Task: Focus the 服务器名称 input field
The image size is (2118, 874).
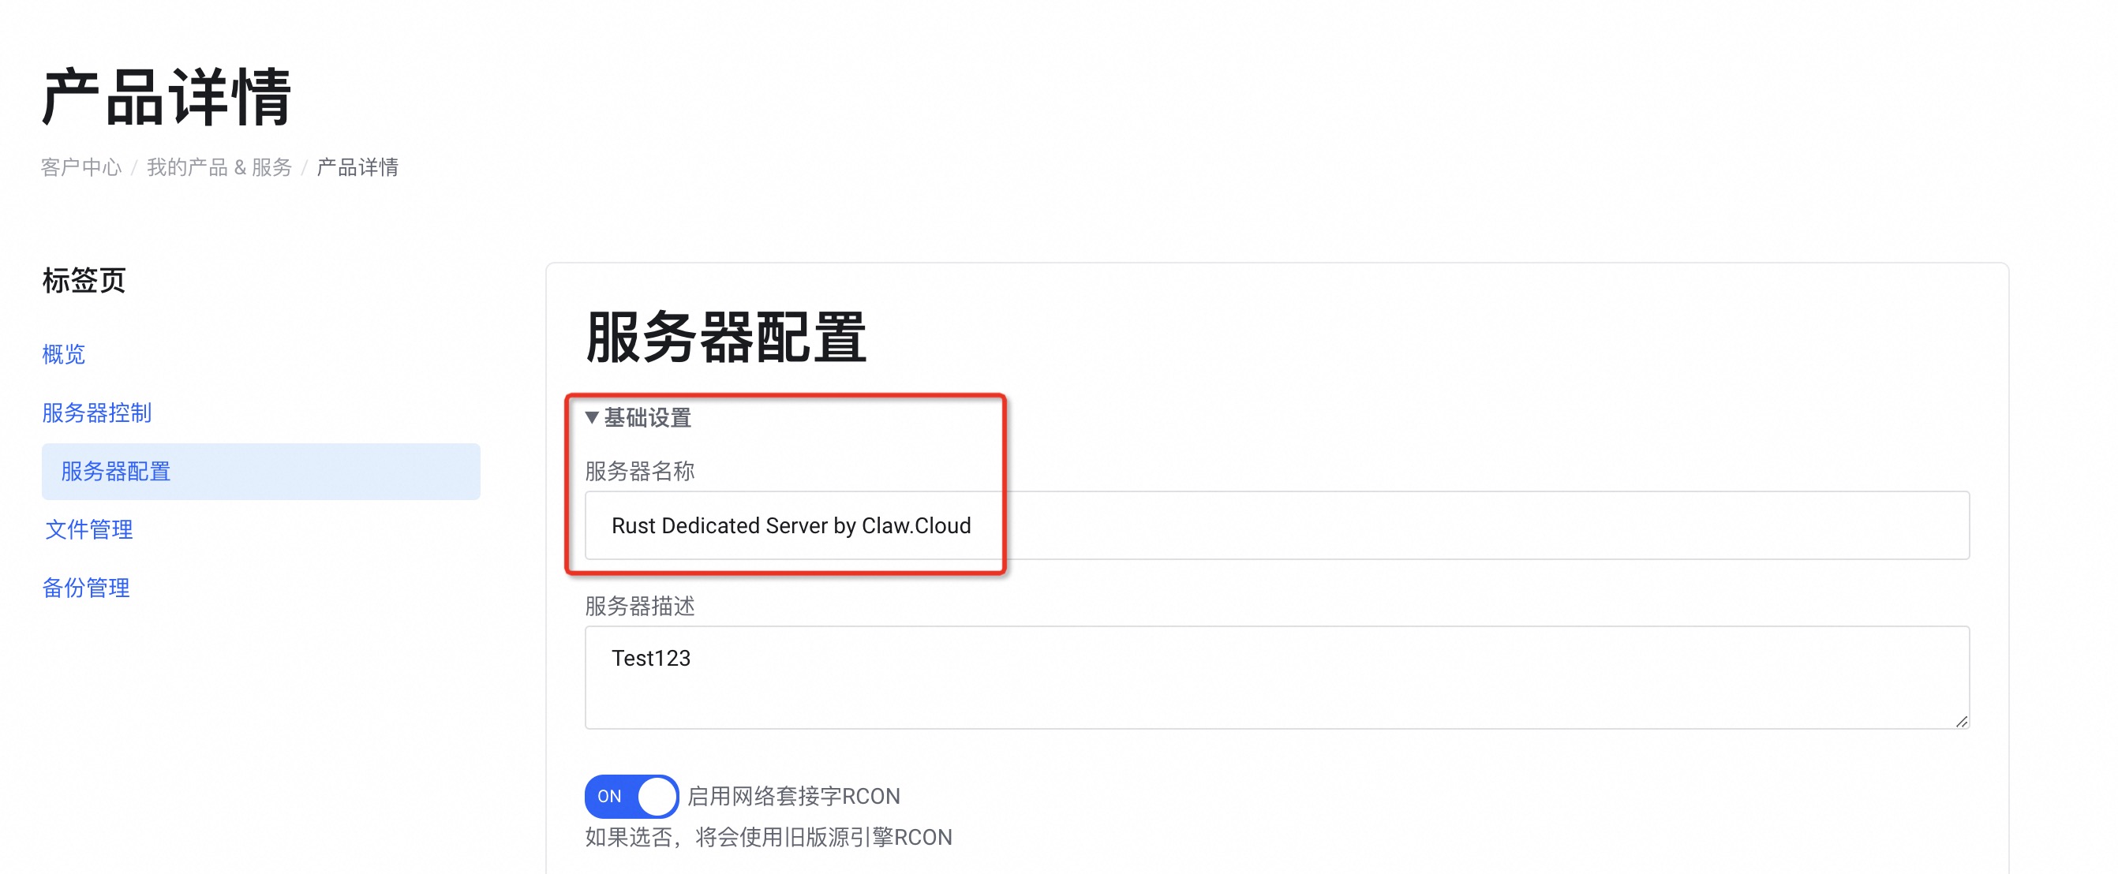Action: coord(1276,525)
